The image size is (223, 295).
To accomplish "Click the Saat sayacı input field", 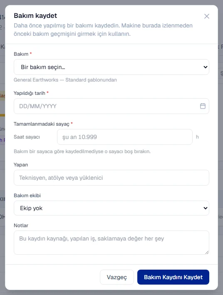I will tap(125, 137).
